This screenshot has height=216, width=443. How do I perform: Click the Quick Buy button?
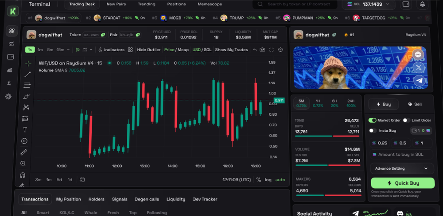click(403, 183)
